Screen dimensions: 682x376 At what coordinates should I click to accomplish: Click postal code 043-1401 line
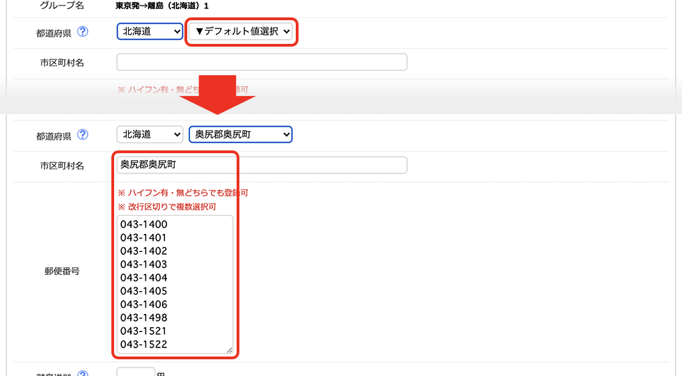click(143, 237)
